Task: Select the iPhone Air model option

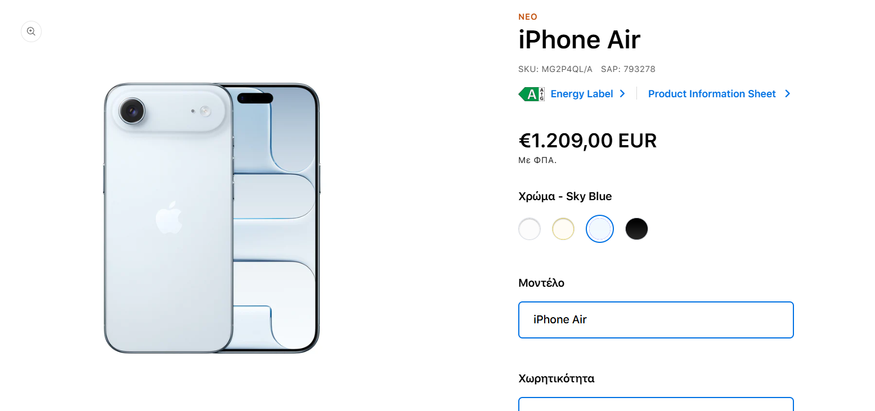Action: [x=656, y=320]
